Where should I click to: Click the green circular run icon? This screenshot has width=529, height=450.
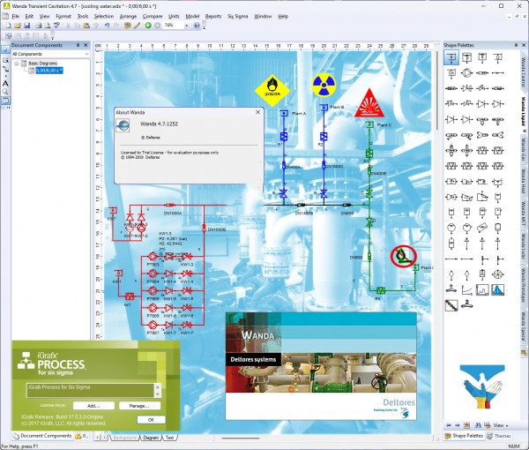click(x=148, y=26)
